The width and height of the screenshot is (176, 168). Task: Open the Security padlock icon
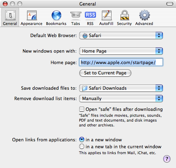125,15
